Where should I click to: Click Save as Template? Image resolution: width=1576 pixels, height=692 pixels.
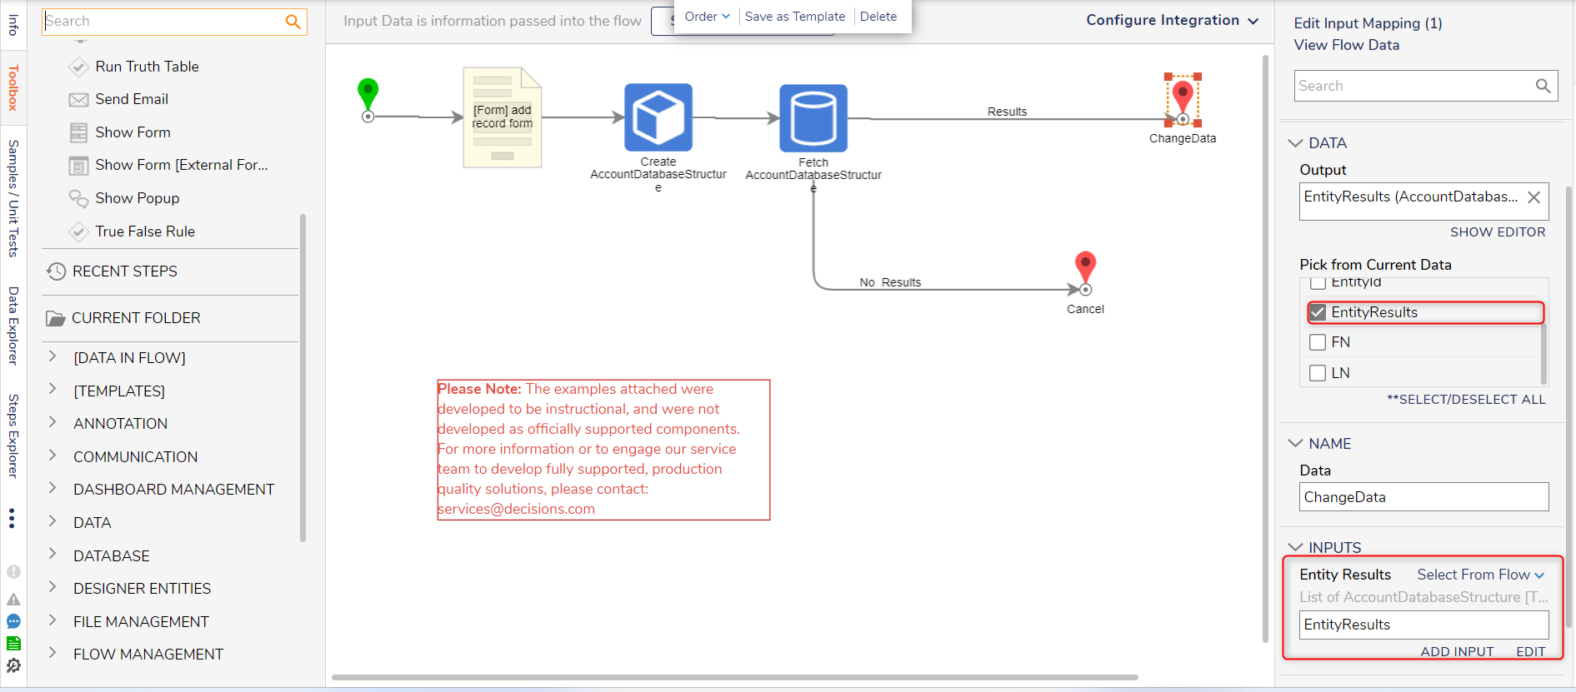tap(795, 17)
